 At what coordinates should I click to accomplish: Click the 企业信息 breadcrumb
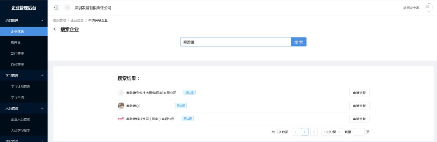pyautogui.click(x=77, y=21)
